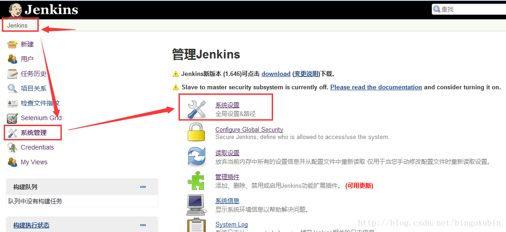Screen dimensions: 506x232
Task: Click the 用户 people icon
Action: point(12,59)
